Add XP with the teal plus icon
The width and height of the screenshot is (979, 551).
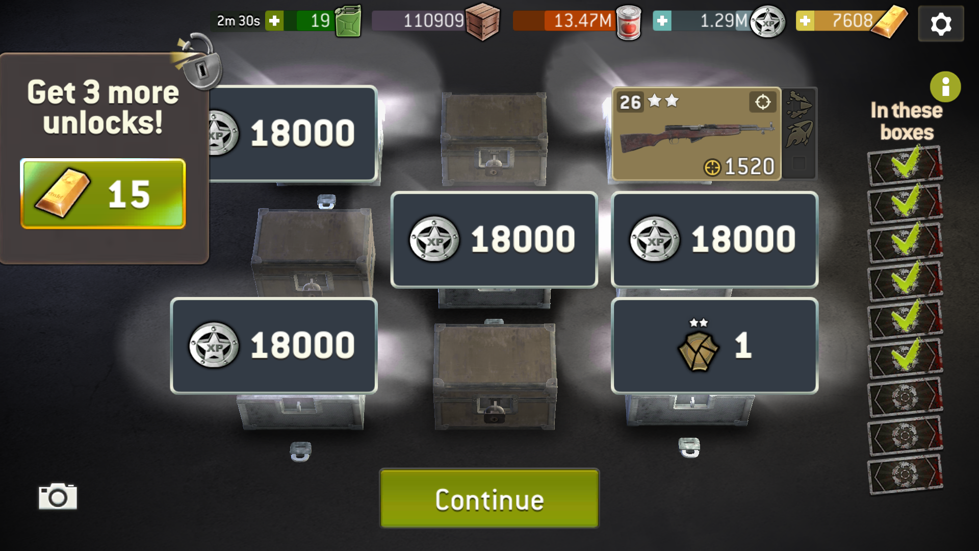[662, 21]
